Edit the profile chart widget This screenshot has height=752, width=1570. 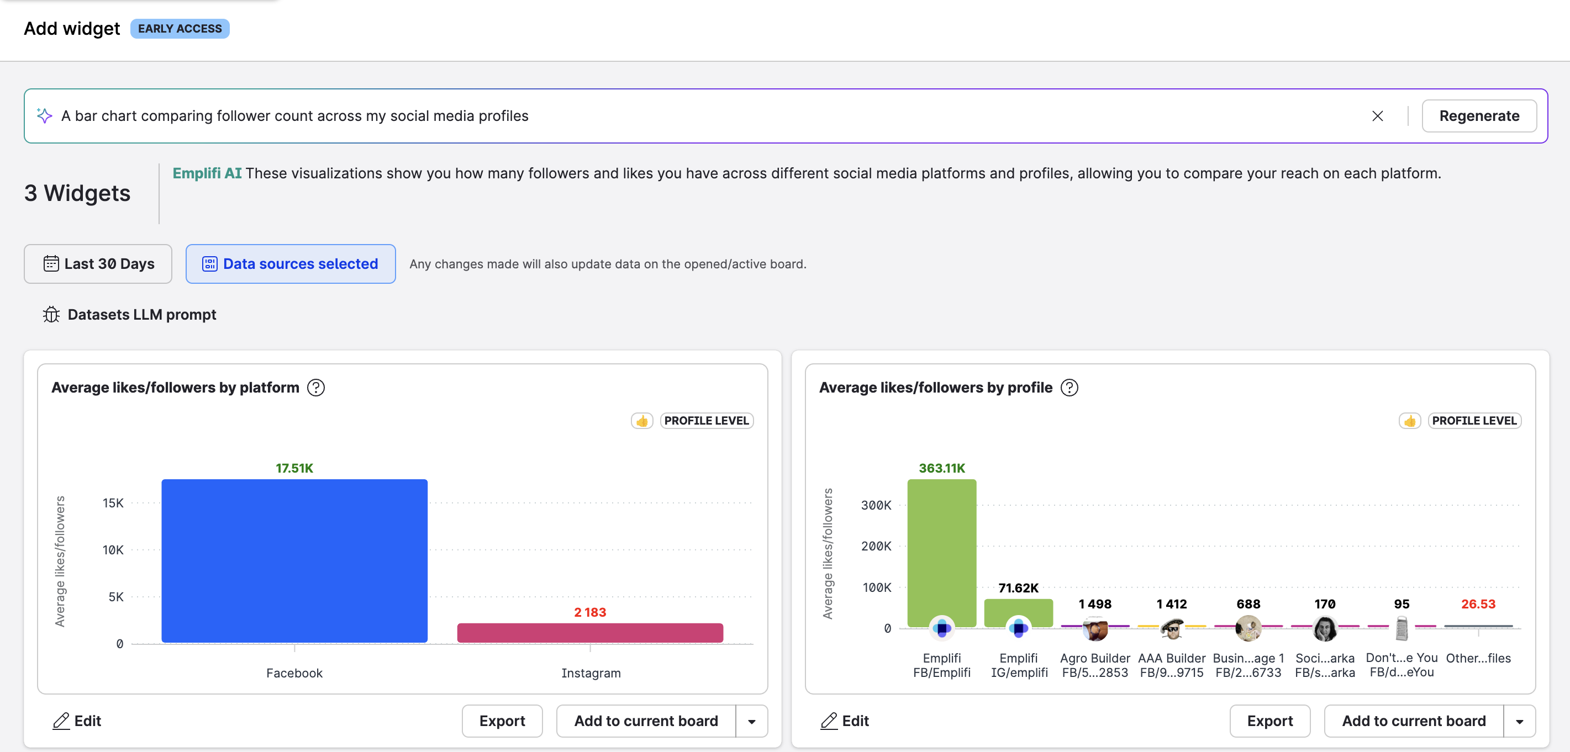point(845,721)
